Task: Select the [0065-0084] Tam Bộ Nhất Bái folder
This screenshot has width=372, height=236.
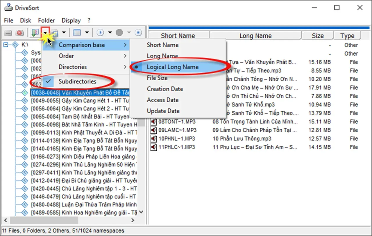Action: coord(84,117)
